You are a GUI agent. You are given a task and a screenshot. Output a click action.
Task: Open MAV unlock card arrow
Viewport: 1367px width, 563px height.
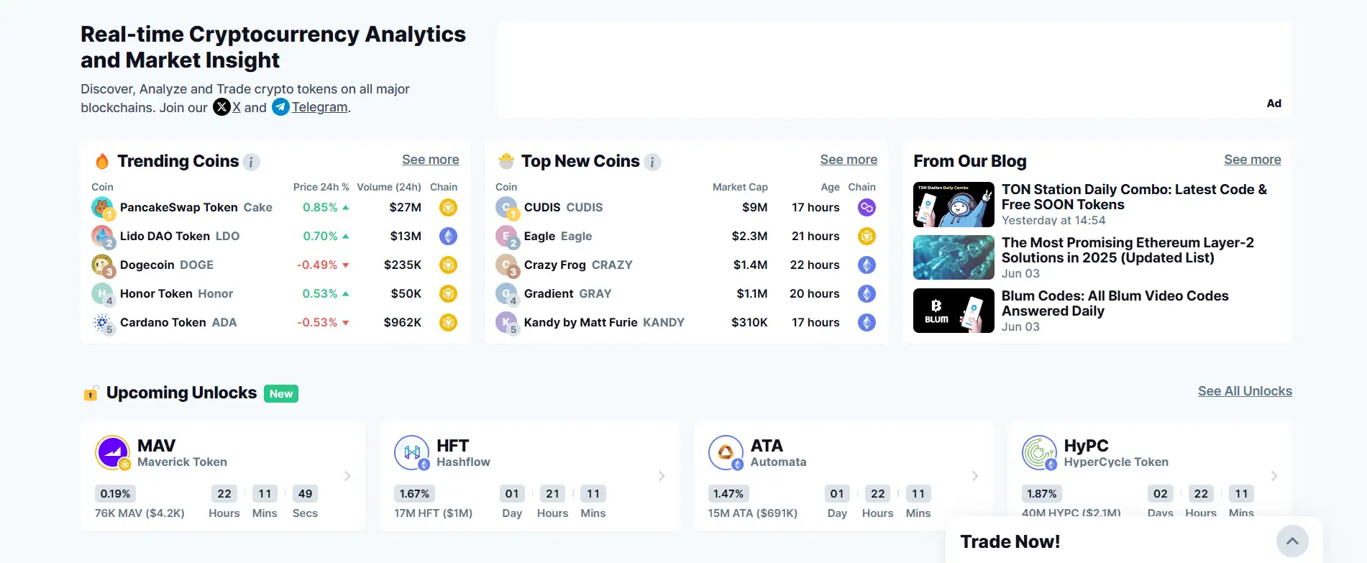[347, 476]
